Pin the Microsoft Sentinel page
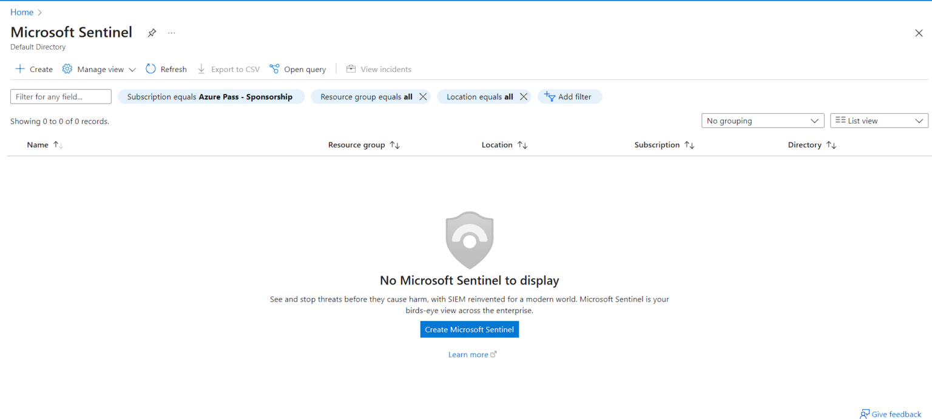The image size is (932, 419). pos(151,33)
